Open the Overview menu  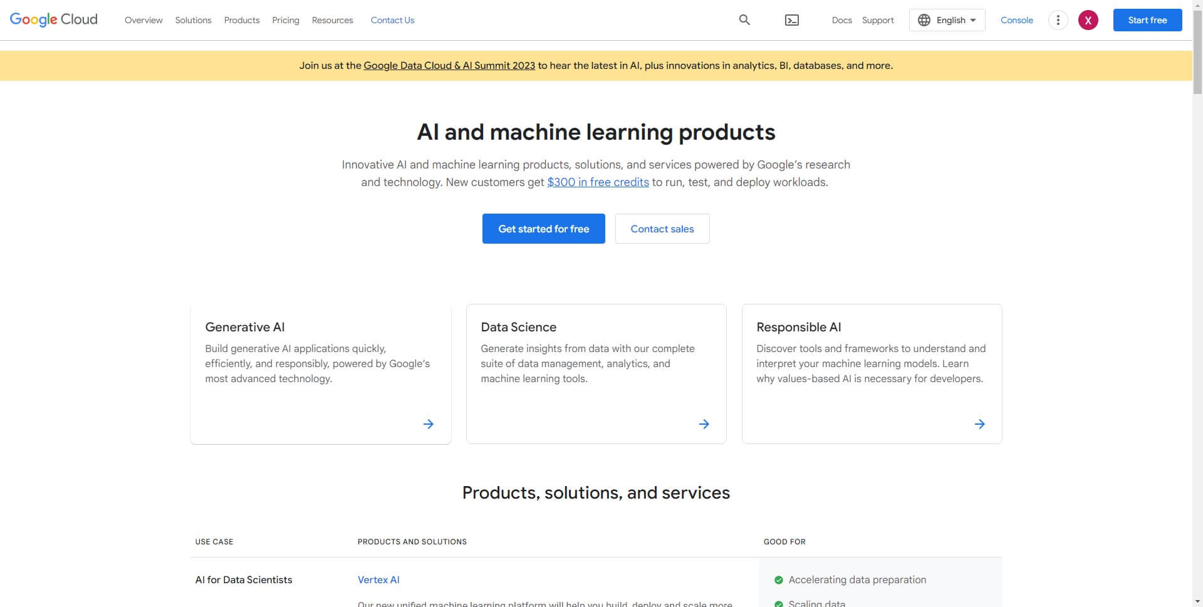click(143, 20)
